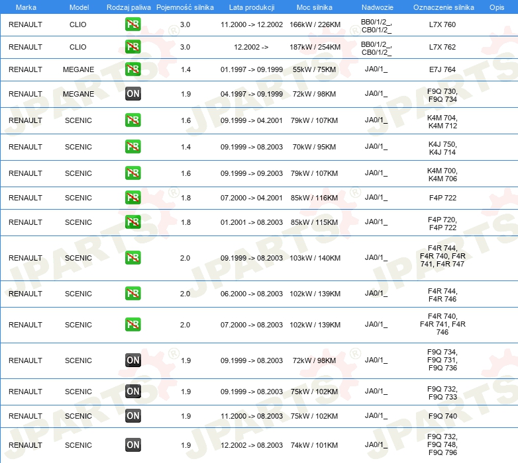Screen dimensions: 518x463
Task: Select the F4P 720, F4P 722 engine cell
Action: pyautogui.click(x=442, y=224)
